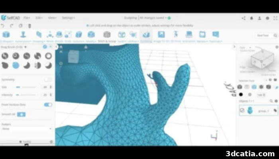
Task: Select the Rotate tool
Action: [x=59, y=37]
